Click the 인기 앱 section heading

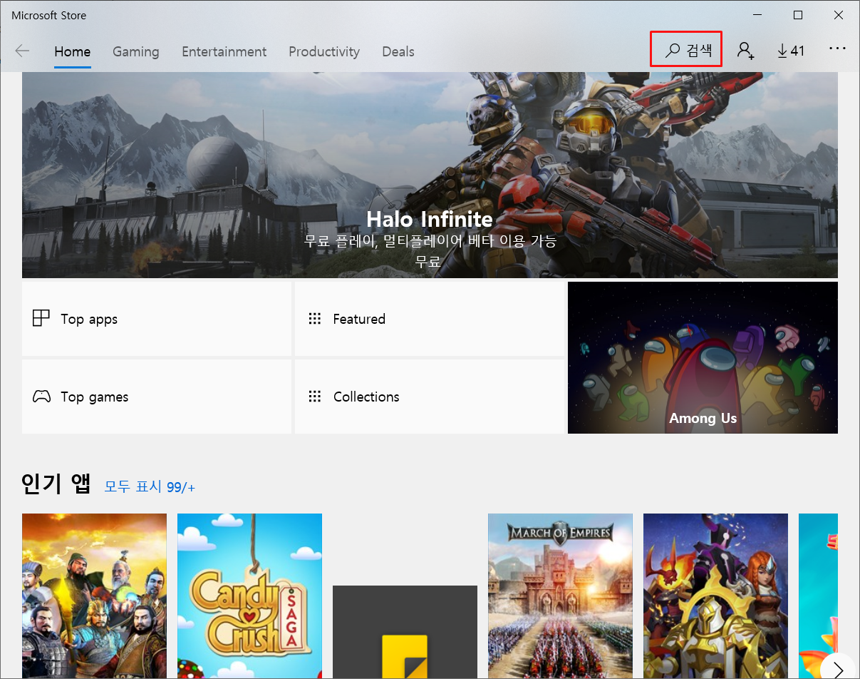click(x=56, y=484)
